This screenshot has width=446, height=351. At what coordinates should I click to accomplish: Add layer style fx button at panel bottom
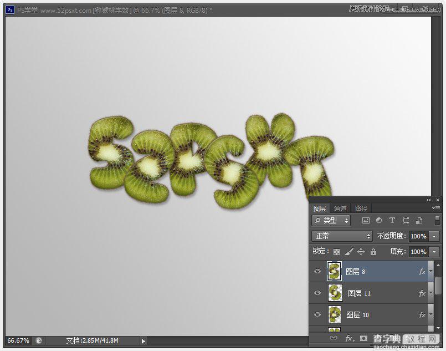[x=350, y=338]
